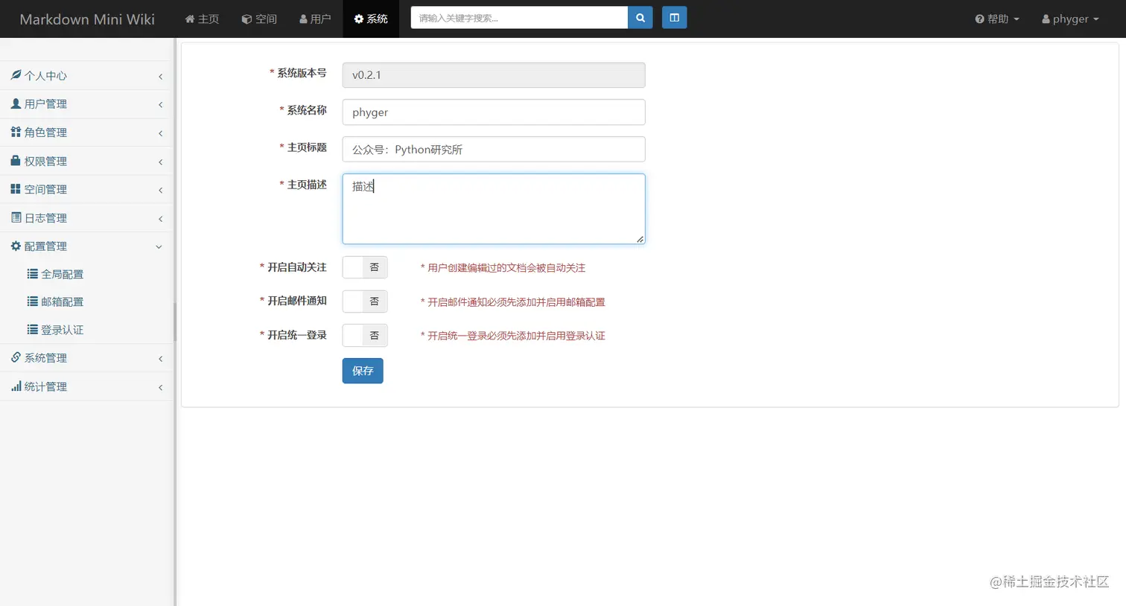Image resolution: width=1126 pixels, height=606 pixels.
Task: Expand the 权限管理 sidebar chevron
Action: click(x=160, y=162)
